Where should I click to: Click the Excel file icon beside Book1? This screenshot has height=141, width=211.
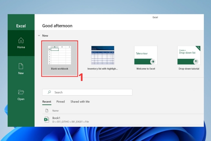click(x=47, y=120)
